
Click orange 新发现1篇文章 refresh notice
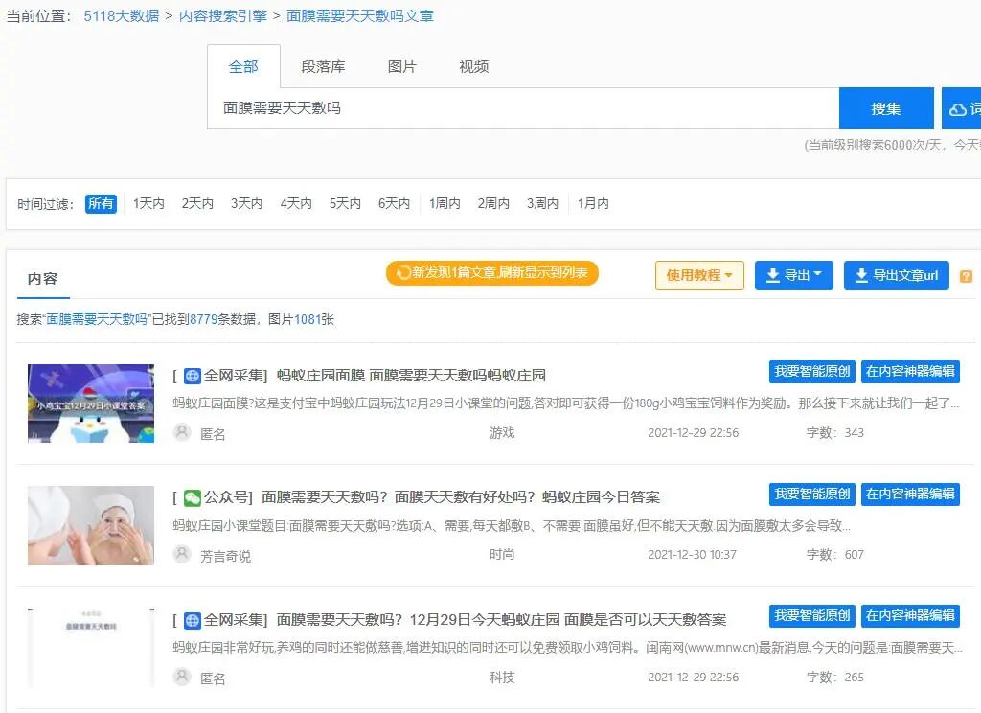[492, 273]
